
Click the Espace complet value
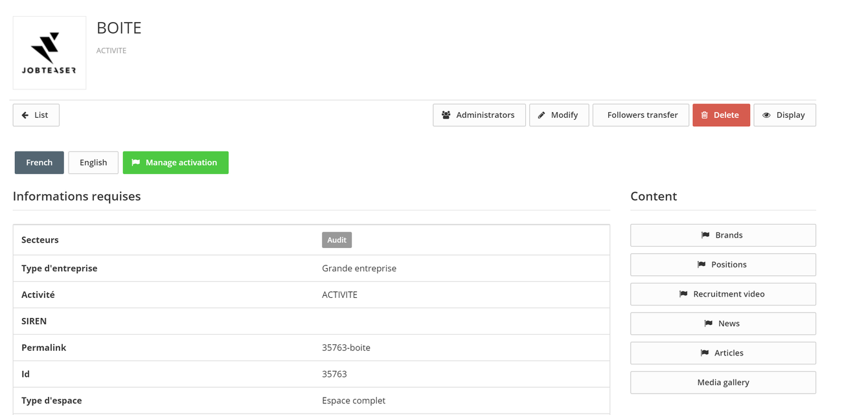[354, 401]
